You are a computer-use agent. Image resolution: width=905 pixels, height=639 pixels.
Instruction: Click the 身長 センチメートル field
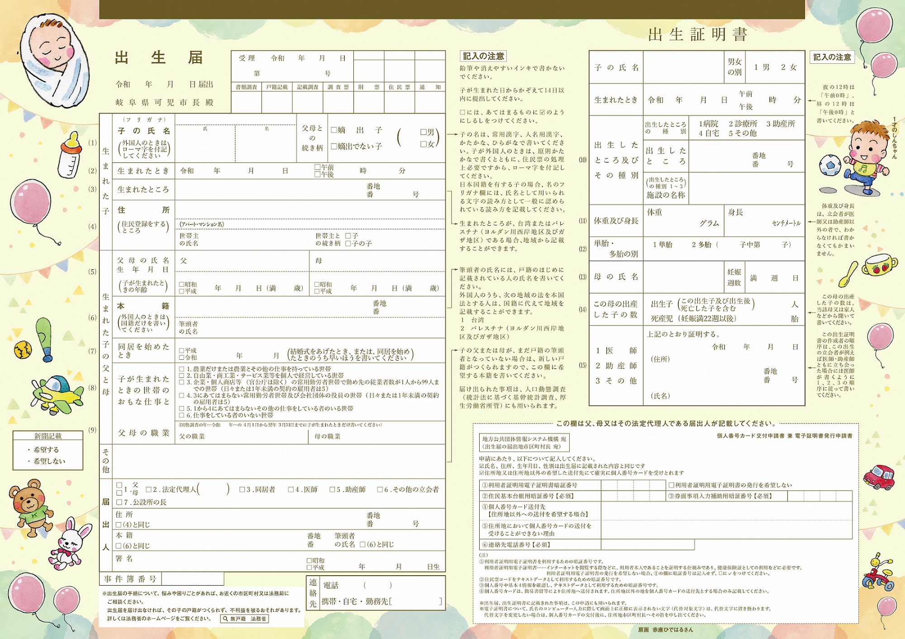pos(764,220)
